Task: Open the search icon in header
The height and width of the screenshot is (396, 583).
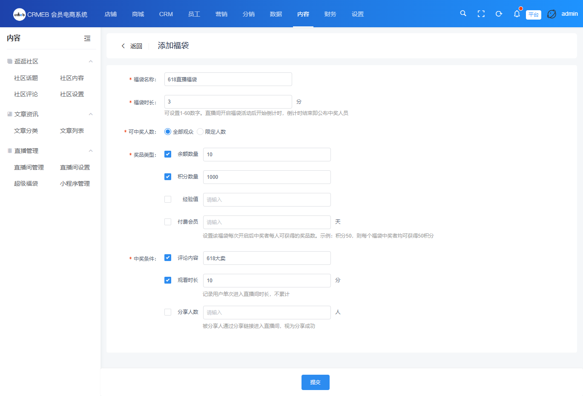Action: click(463, 14)
